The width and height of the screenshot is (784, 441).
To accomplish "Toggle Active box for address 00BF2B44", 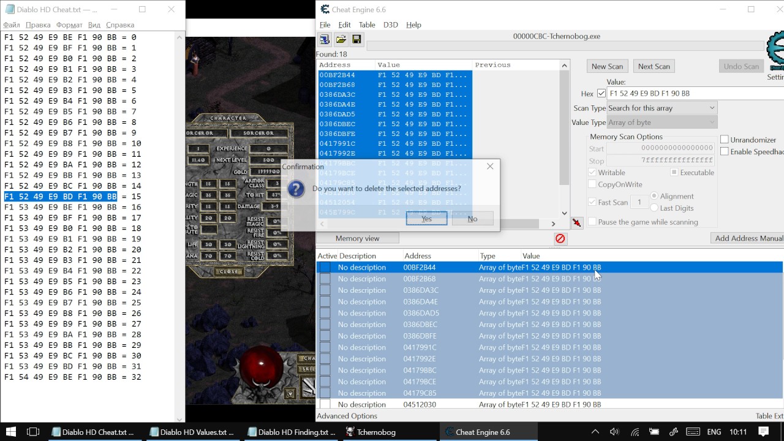I will point(325,267).
